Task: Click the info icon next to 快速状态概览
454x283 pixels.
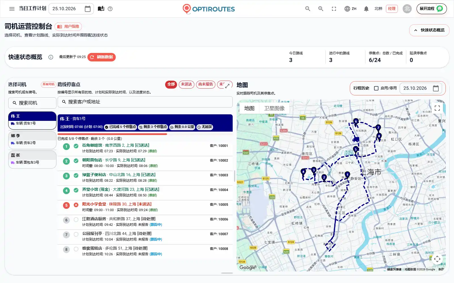Action: click(x=51, y=57)
